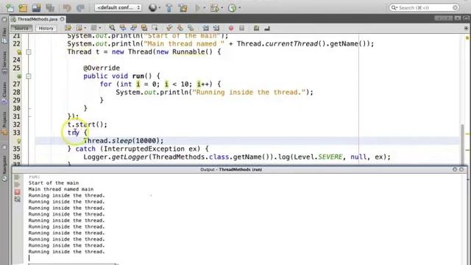Click the New Project toolbar icon
The width and height of the screenshot is (471, 265).
tap(23, 8)
